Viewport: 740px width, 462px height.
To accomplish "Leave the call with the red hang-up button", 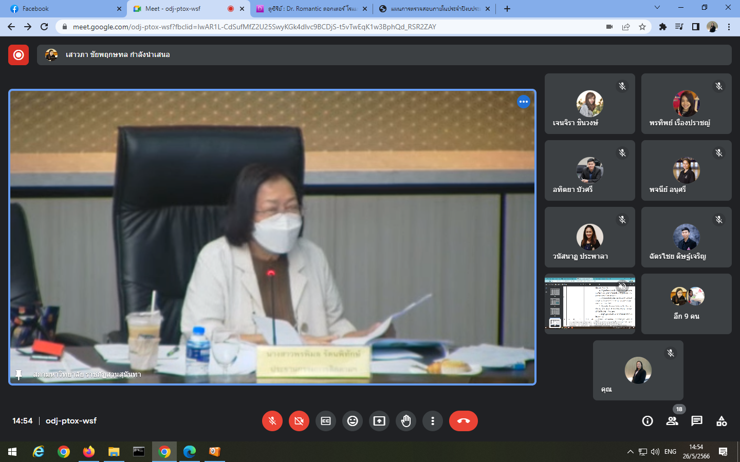I will (x=463, y=421).
